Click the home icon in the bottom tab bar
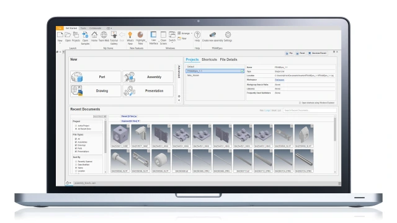The image size is (397, 223). [x=68, y=183]
